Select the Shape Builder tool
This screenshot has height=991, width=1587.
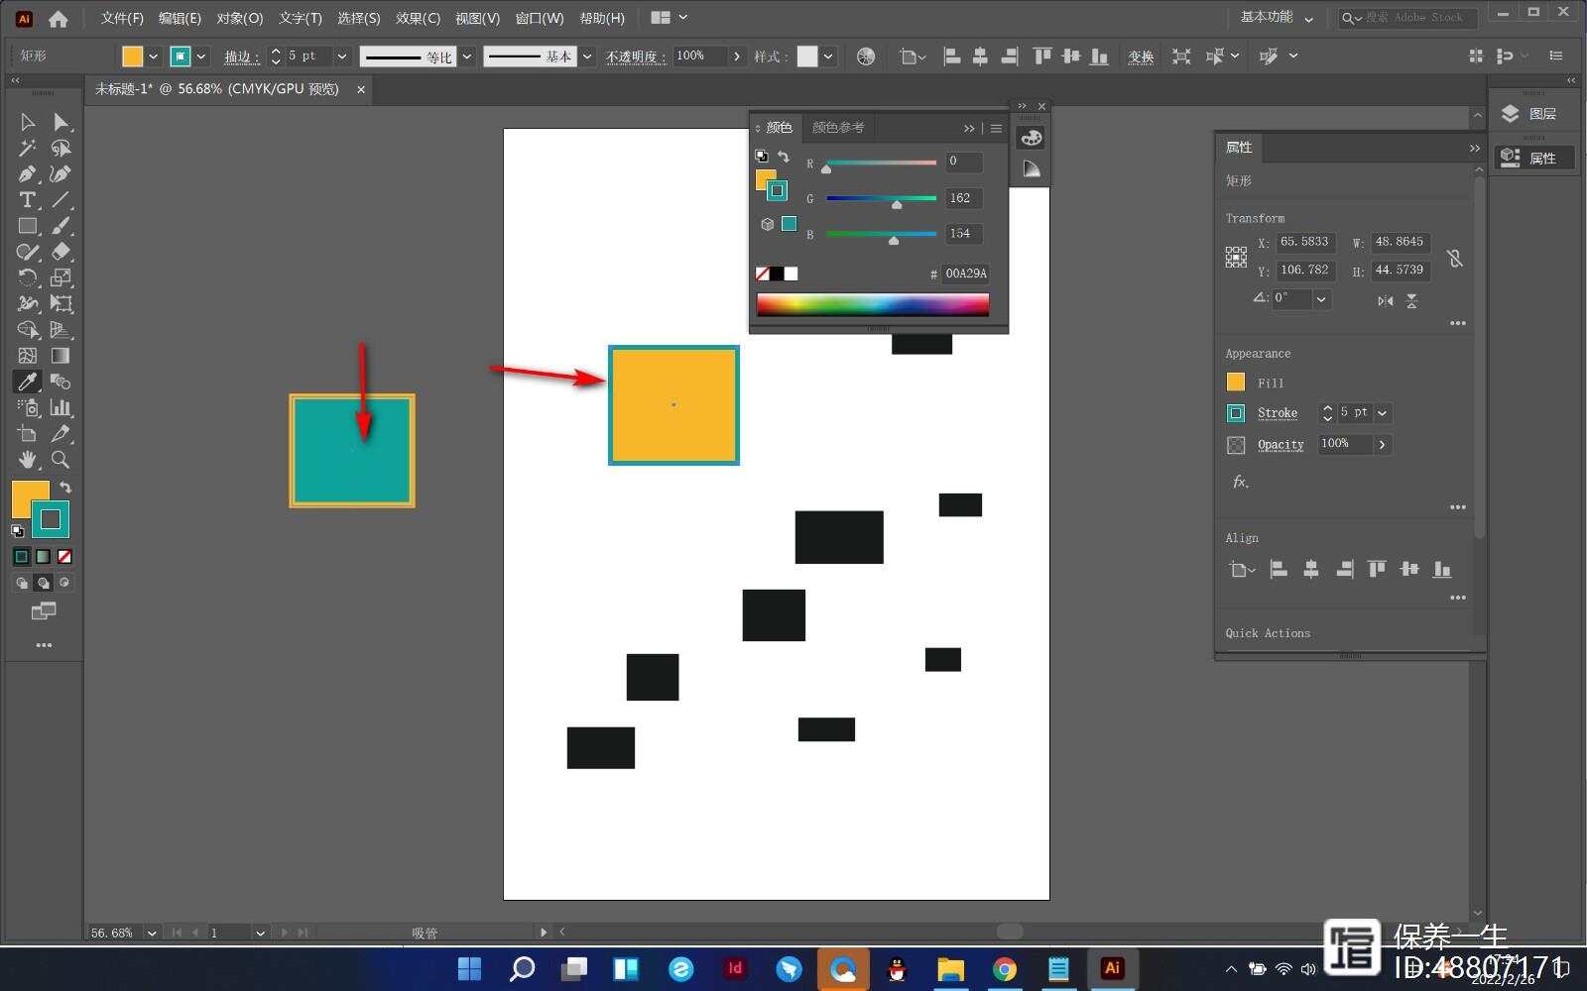(28, 329)
